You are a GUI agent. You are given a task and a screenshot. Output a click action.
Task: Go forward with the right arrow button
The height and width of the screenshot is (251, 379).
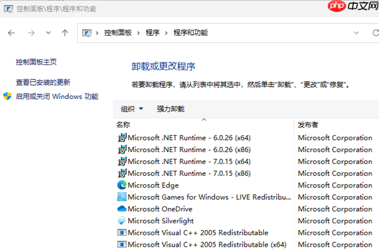pos(31,33)
